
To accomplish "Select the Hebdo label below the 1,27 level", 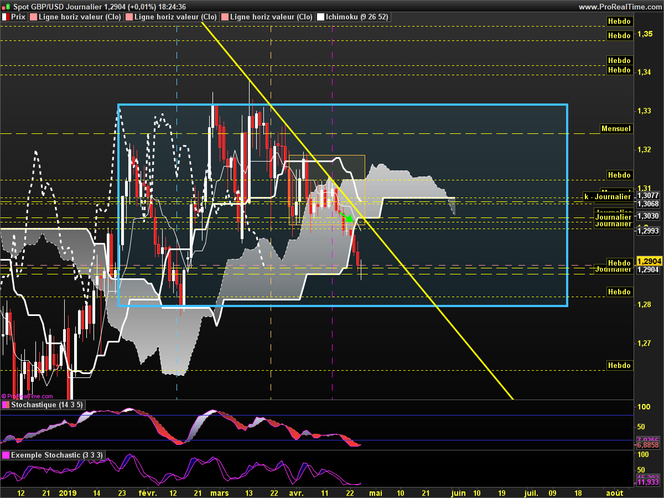I will pos(619,365).
